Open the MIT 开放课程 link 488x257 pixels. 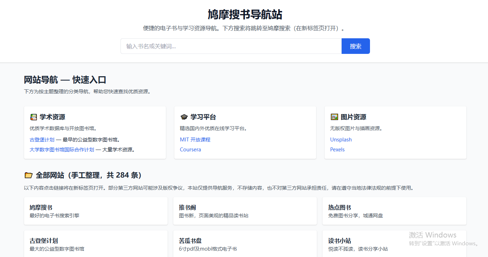(195, 140)
